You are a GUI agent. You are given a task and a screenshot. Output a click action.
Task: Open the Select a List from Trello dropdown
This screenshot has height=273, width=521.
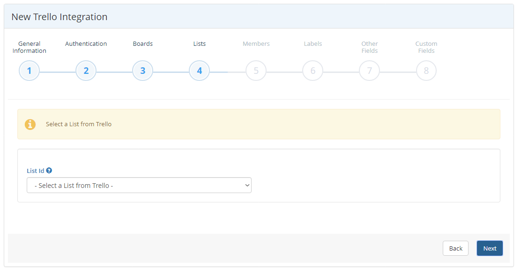[139, 185]
